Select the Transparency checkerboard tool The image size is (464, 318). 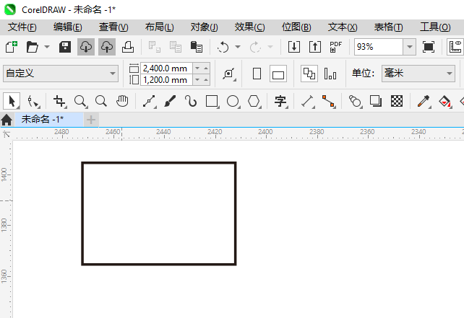point(397,101)
